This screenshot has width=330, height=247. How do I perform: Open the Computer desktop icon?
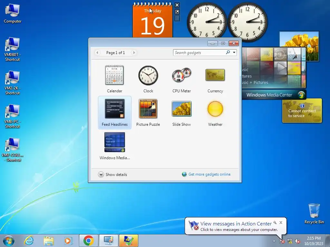pos(13,14)
